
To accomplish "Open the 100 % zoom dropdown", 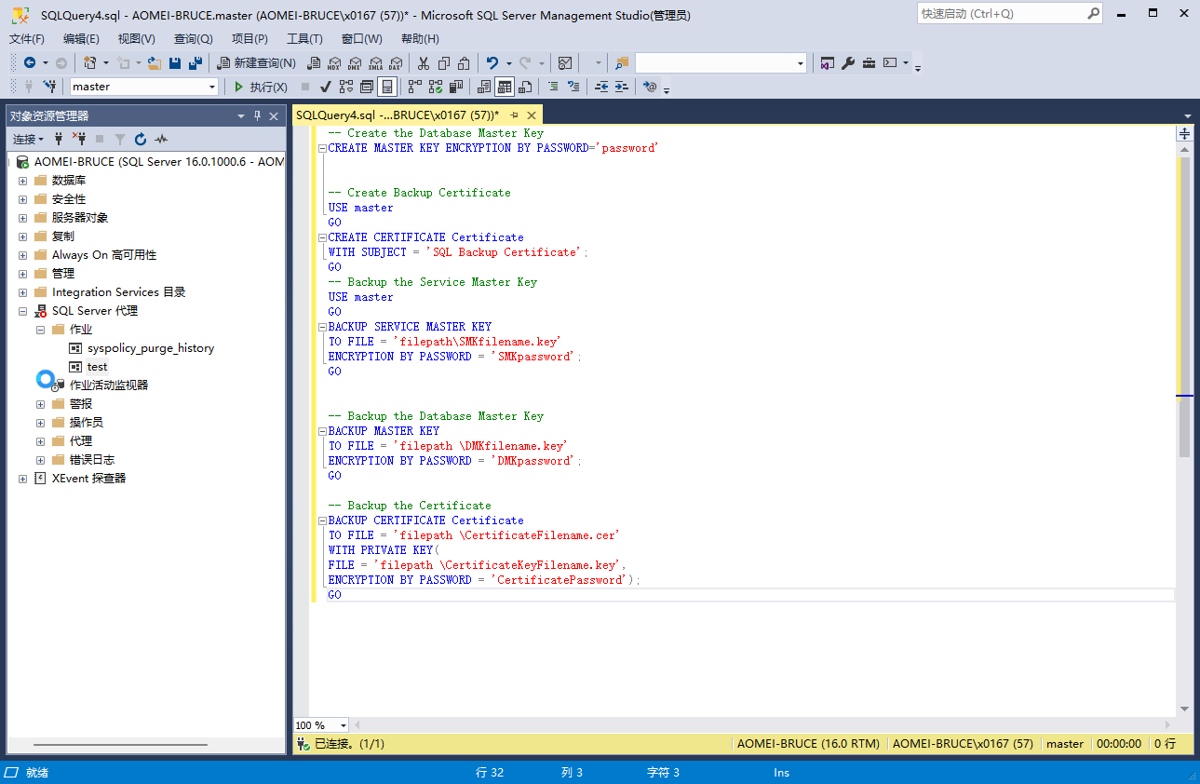I will [x=344, y=725].
